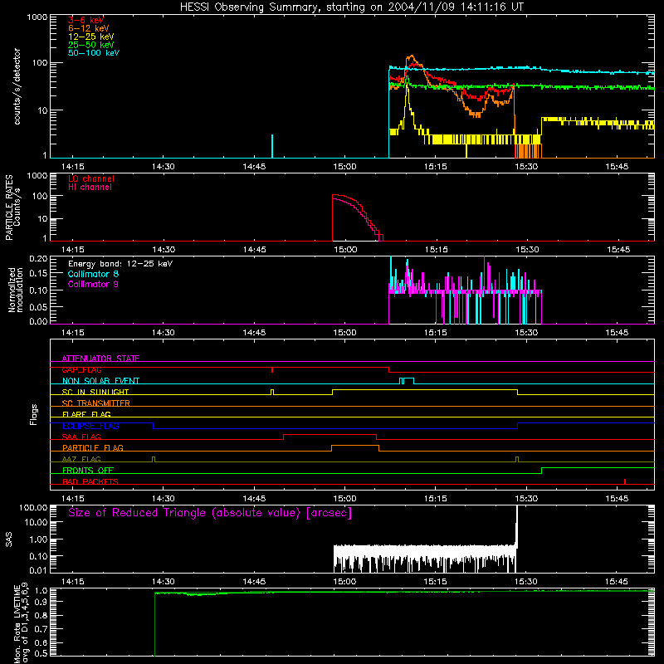Select the 6-12 keV legend label
The height and width of the screenshot is (664, 664).
(89, 28)
